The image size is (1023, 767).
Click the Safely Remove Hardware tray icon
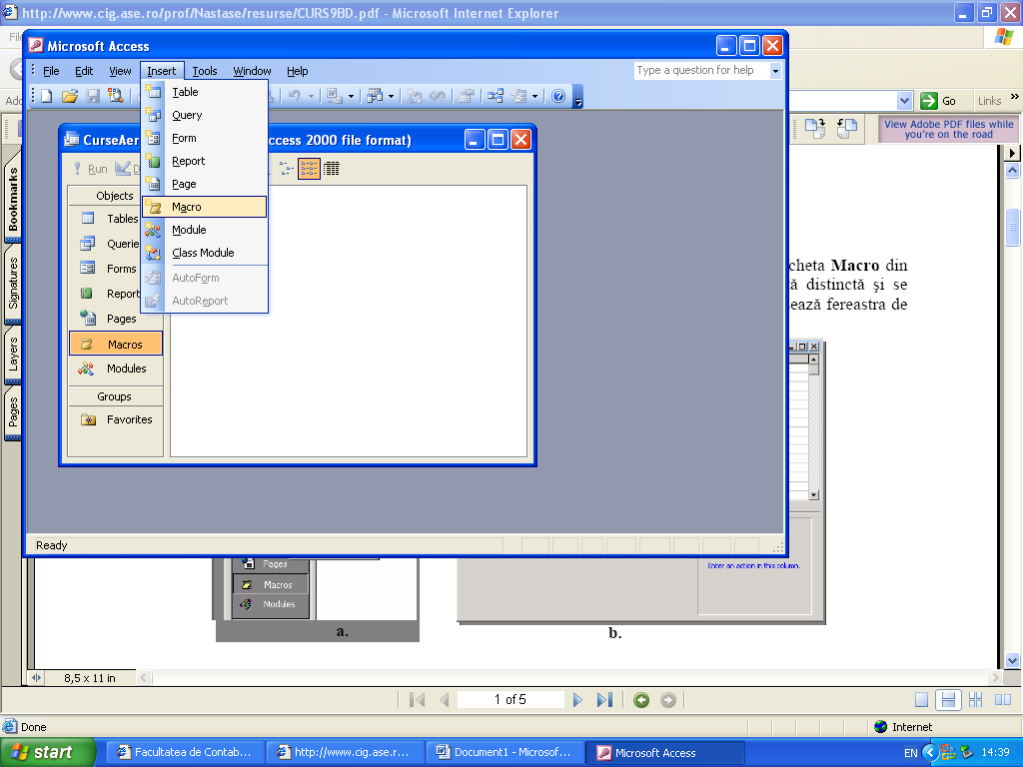[x=967, y=753]
